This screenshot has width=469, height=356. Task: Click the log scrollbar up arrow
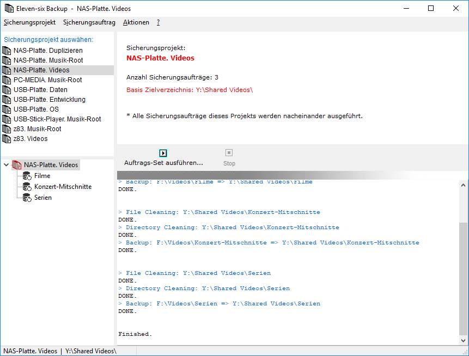point(464,186)
